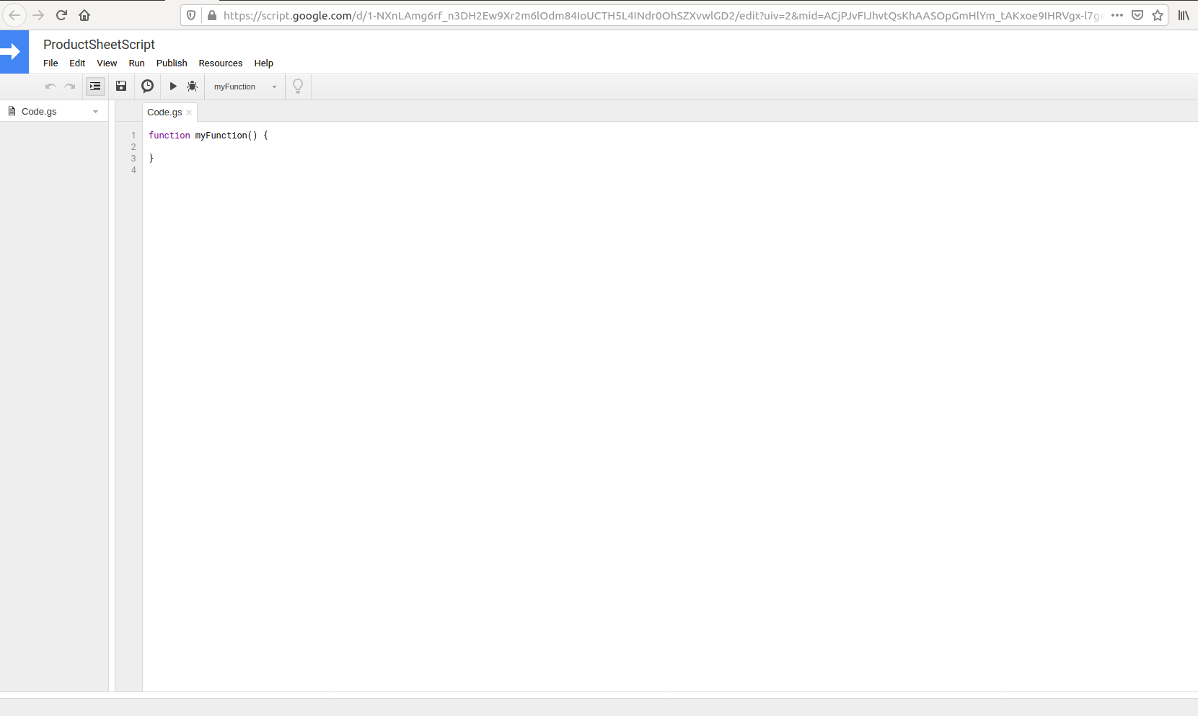Image resolution: width=1198 pixels, height=716 pixels.
Task: Open the Publish menu
Action: [x=171, y=63]
